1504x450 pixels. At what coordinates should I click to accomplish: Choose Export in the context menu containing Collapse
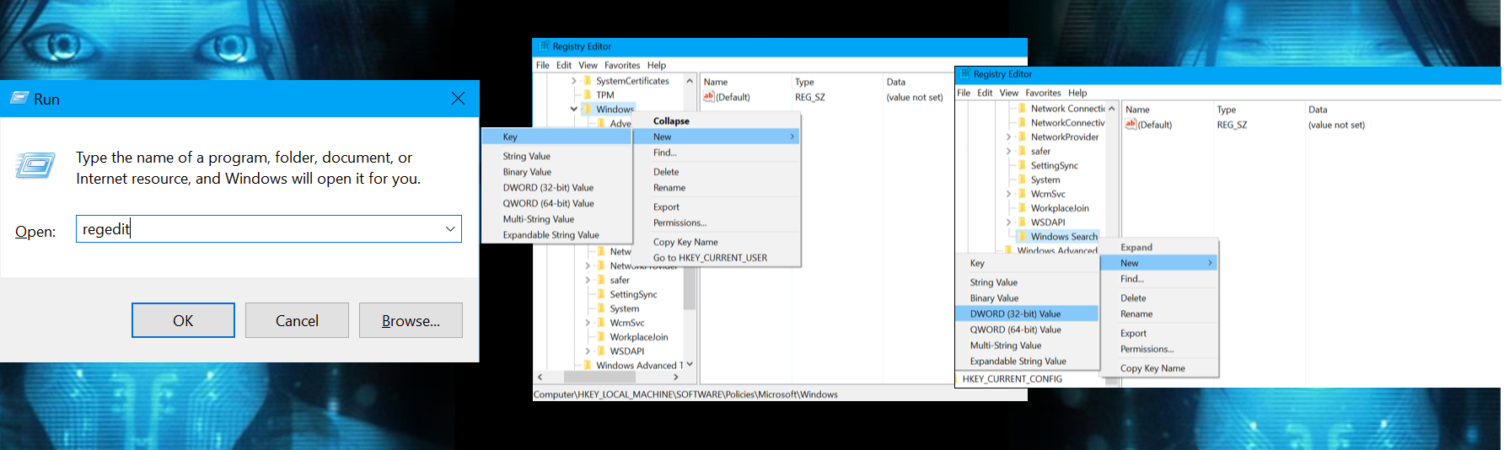(666, 206)
